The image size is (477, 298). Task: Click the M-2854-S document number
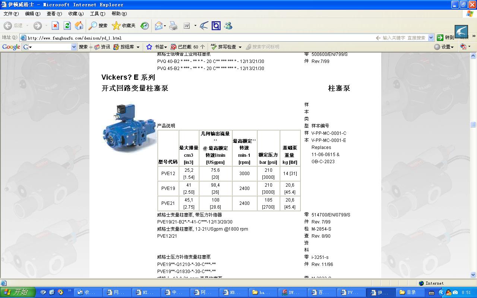(321, 229)
